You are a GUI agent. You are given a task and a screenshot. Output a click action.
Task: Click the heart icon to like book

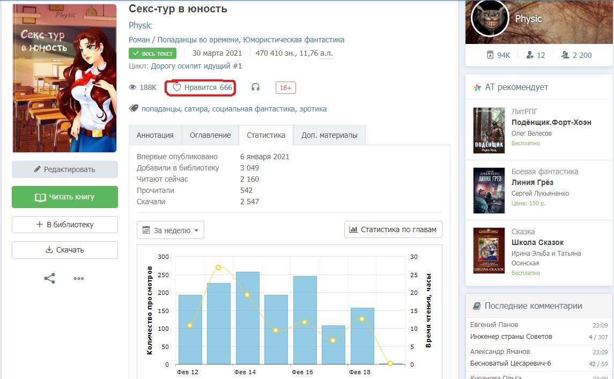(177, 87)
